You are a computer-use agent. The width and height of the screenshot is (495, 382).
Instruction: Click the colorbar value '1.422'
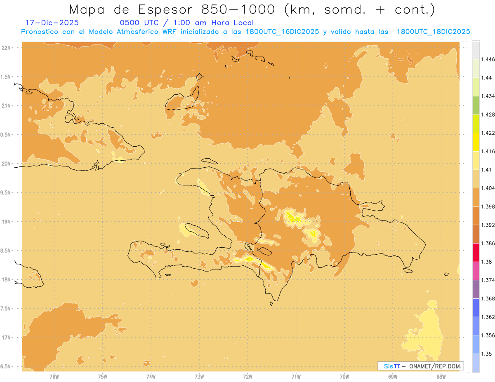point(488,133)
